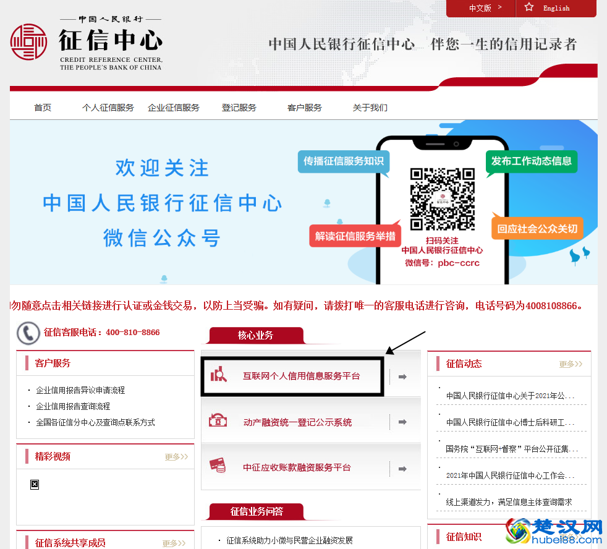This screenshot has height=549, width=607.
Task: Select the 征信业务问答 tab
Action: [257, 511]
